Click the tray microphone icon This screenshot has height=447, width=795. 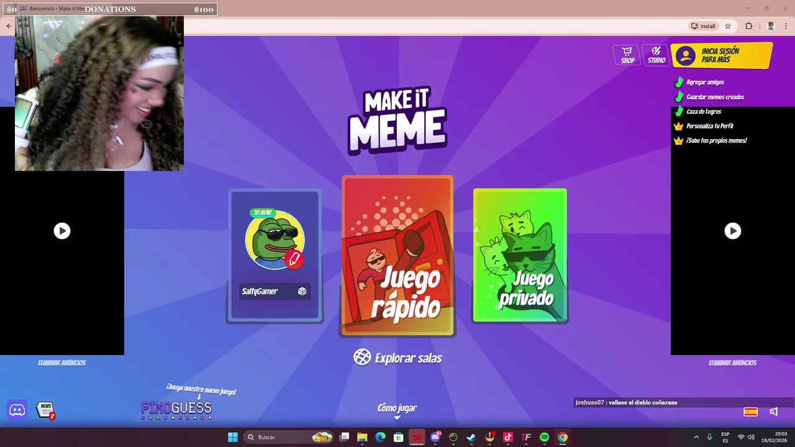[x=710, y=437]
